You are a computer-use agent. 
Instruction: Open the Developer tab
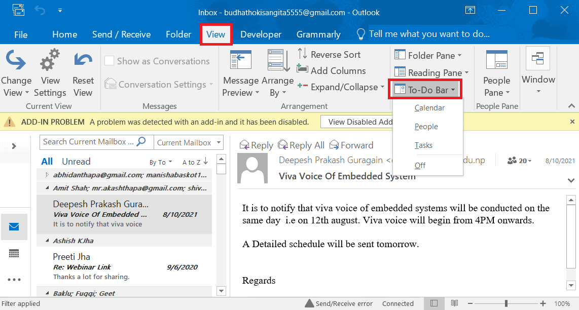(261, 34)
